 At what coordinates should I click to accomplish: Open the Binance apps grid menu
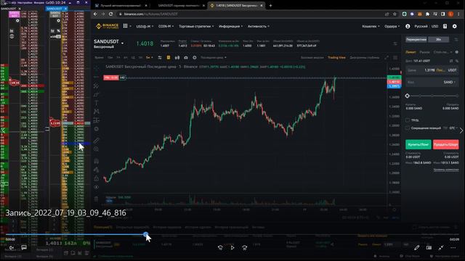click(x=126, y=26)
